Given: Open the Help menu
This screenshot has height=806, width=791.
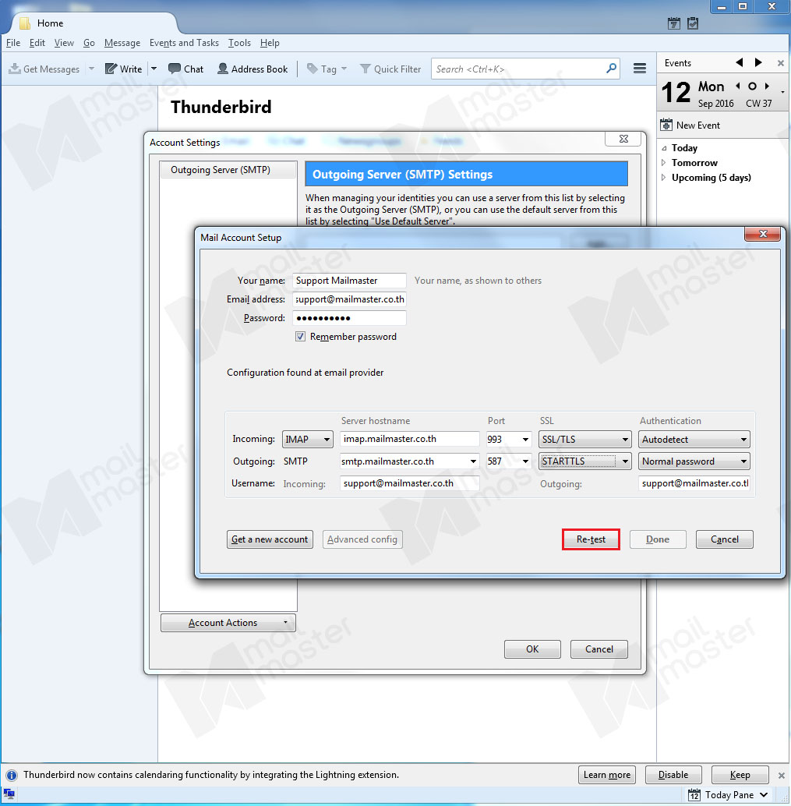Looking at the screenshot, I should [x=270, y=43].
